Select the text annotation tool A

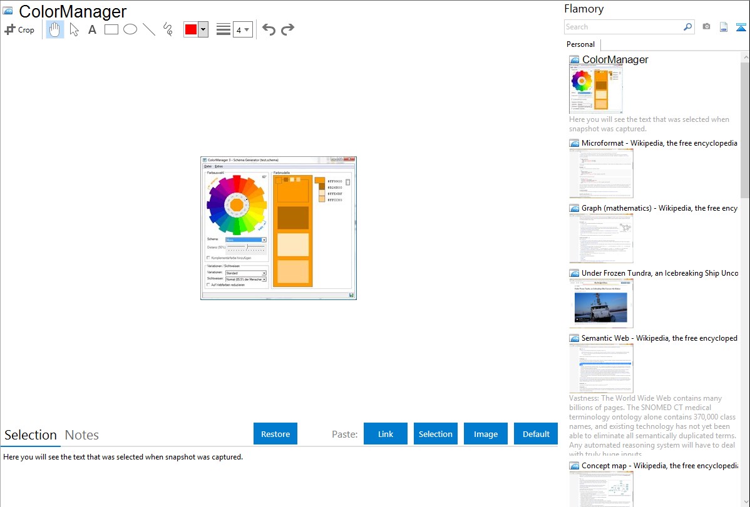tap(92, 29)
